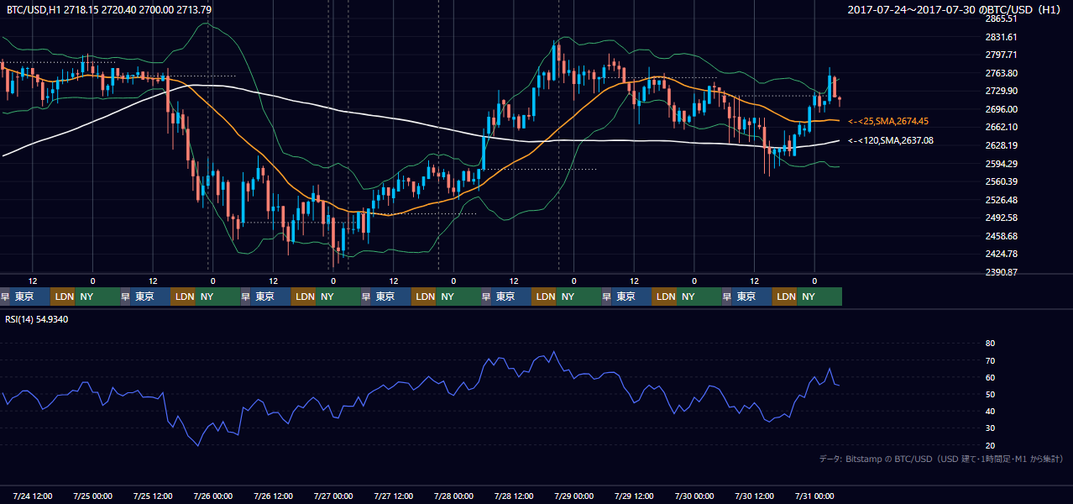Select the 120 SMA label reading 2637.08
This screenshot has height=504, width=1073.
click(x=891, y=140)
